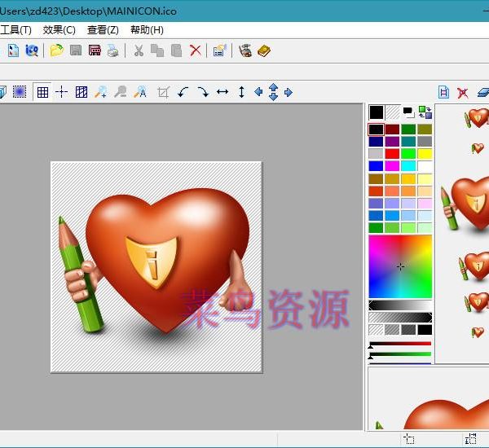The width and height of the screenshot is (489, 448).
Task: Click the Crop tool icon
Action: point(163,92)
